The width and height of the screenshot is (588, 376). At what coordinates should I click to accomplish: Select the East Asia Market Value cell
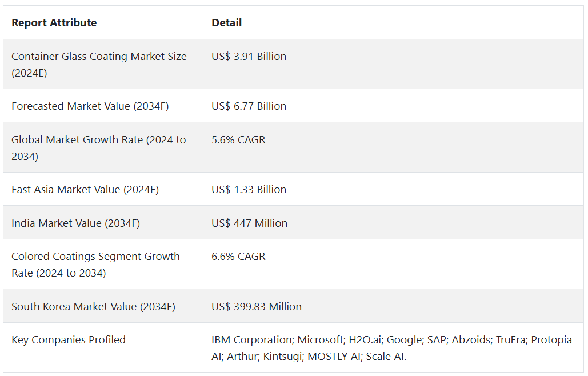coord(85,190)
